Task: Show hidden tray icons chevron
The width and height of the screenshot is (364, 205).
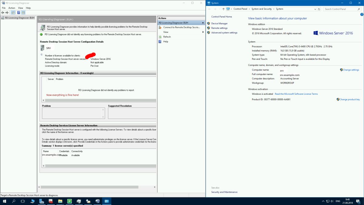Action: click(323, 201)
